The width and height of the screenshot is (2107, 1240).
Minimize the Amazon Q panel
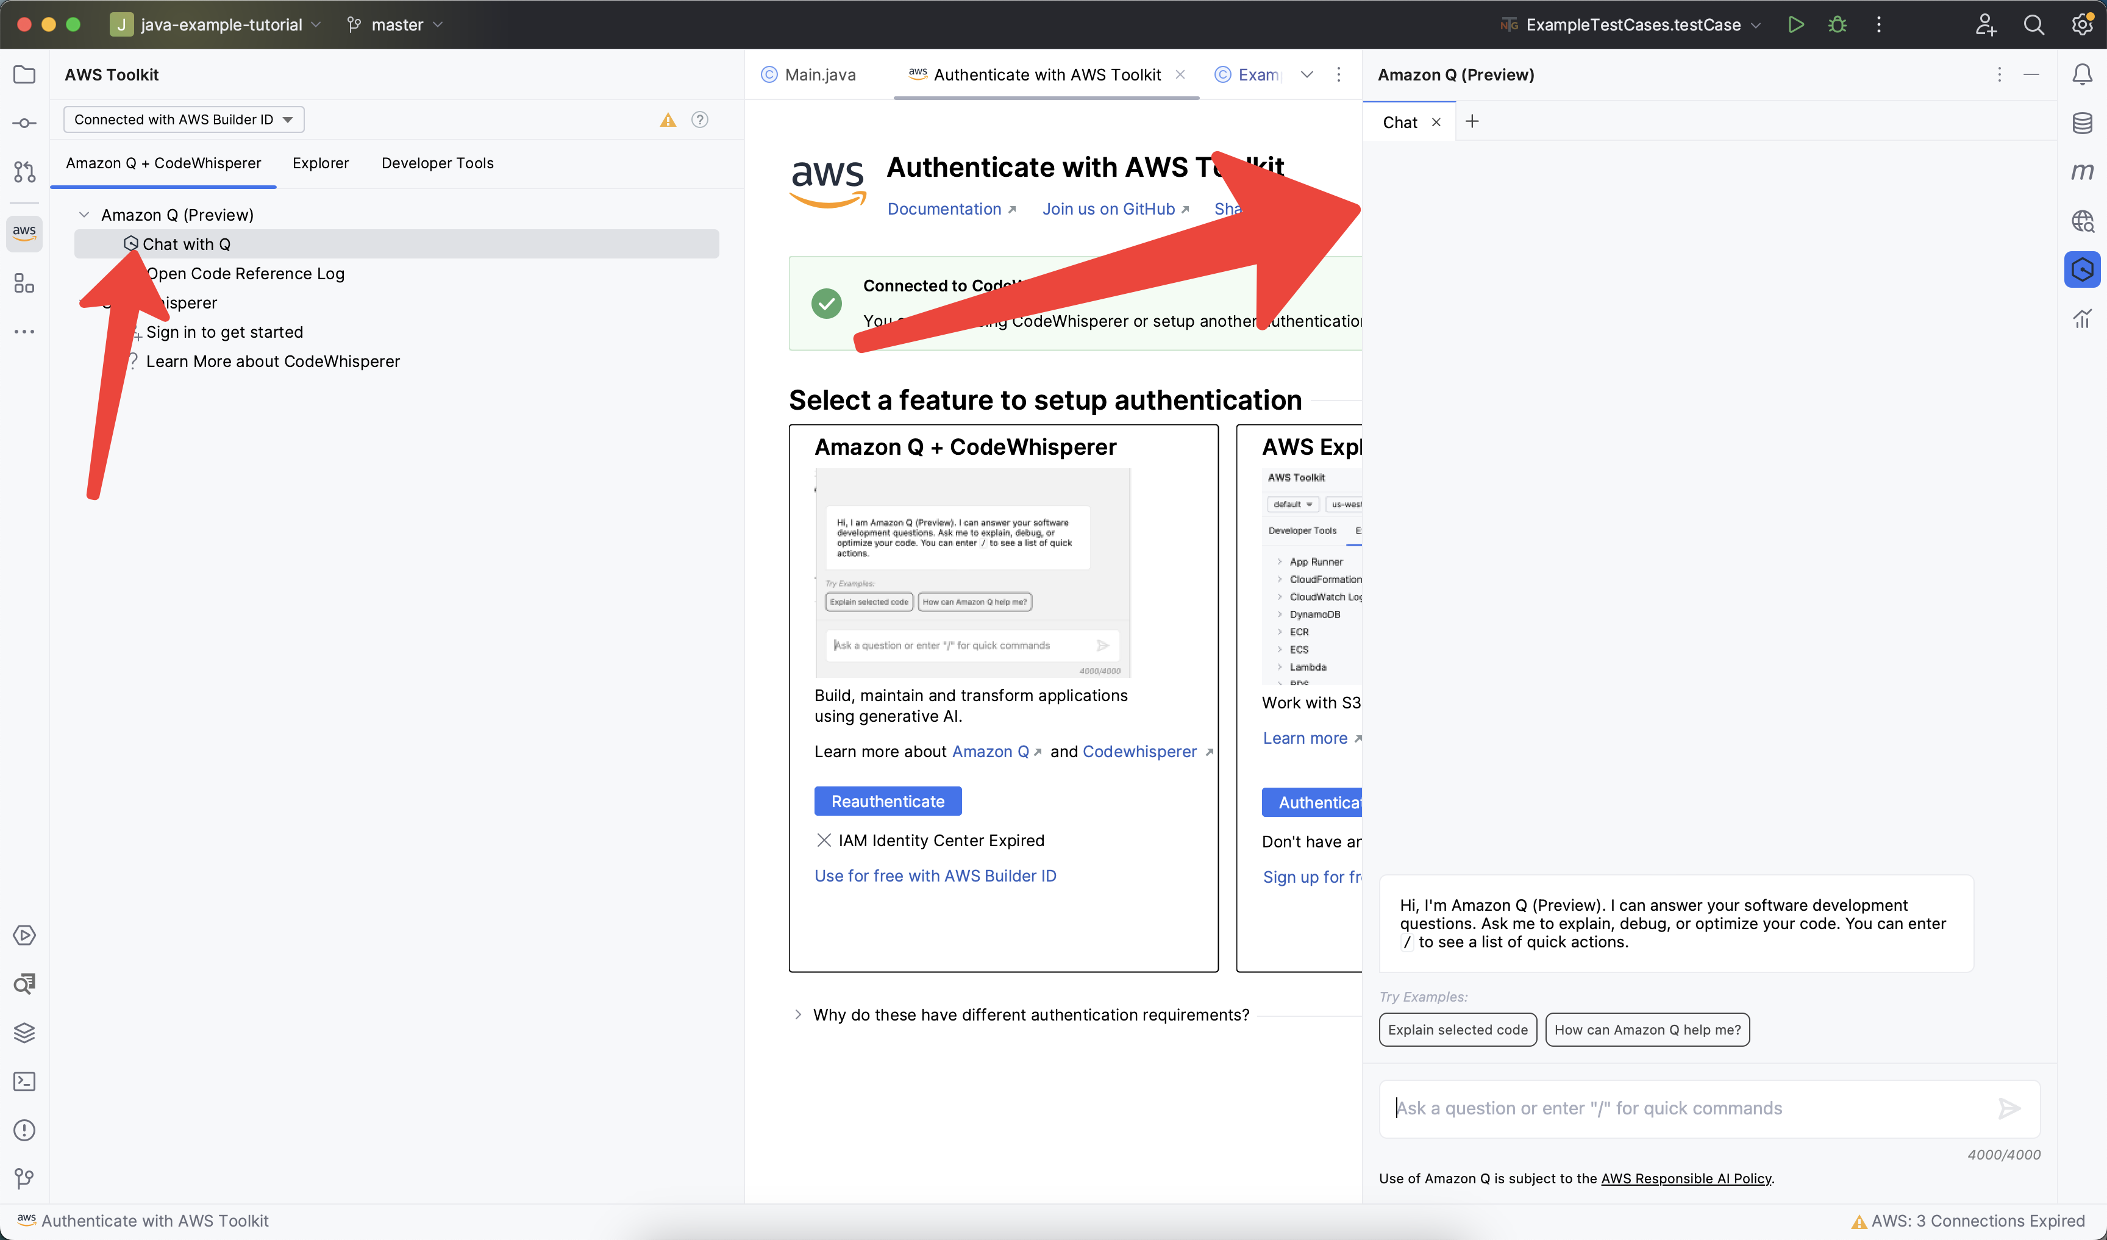click(x=2031, y=74)
